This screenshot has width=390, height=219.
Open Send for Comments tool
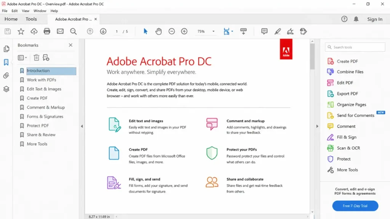click(351, 116)
